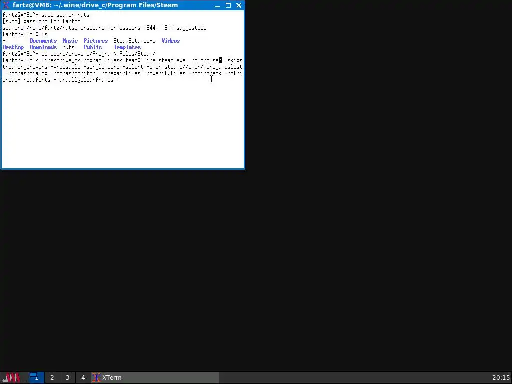The image size is (512, 384).
Task: Close the XTerm window
Action: (239, 5)
